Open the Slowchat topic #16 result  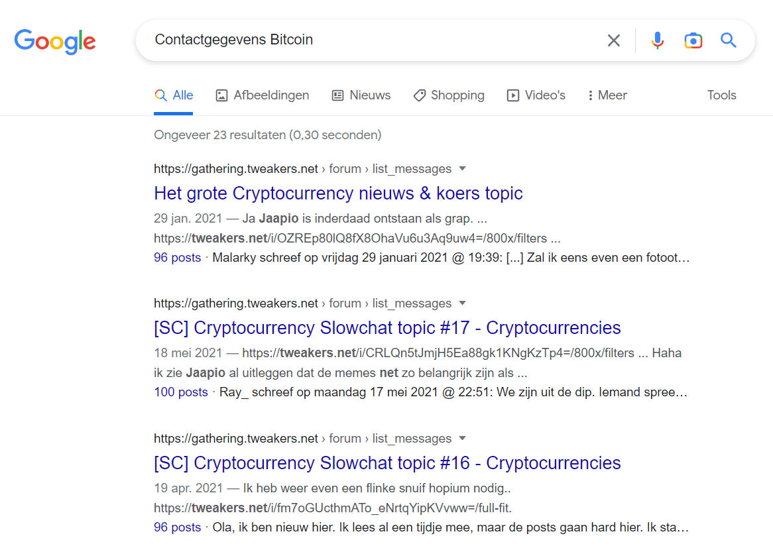point(387,463)
